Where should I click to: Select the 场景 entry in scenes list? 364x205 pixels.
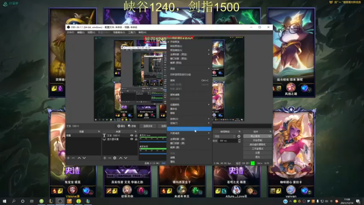(x=83, y=135)
